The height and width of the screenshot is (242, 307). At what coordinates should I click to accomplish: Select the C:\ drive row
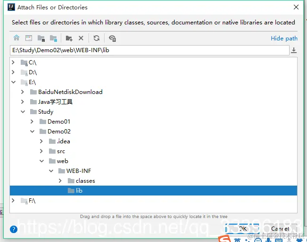point(153,62)
